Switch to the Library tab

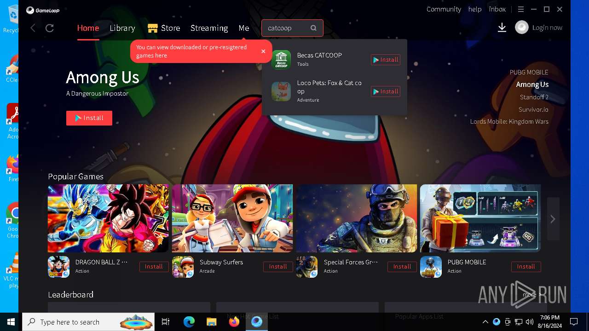[x=122, y=28]
